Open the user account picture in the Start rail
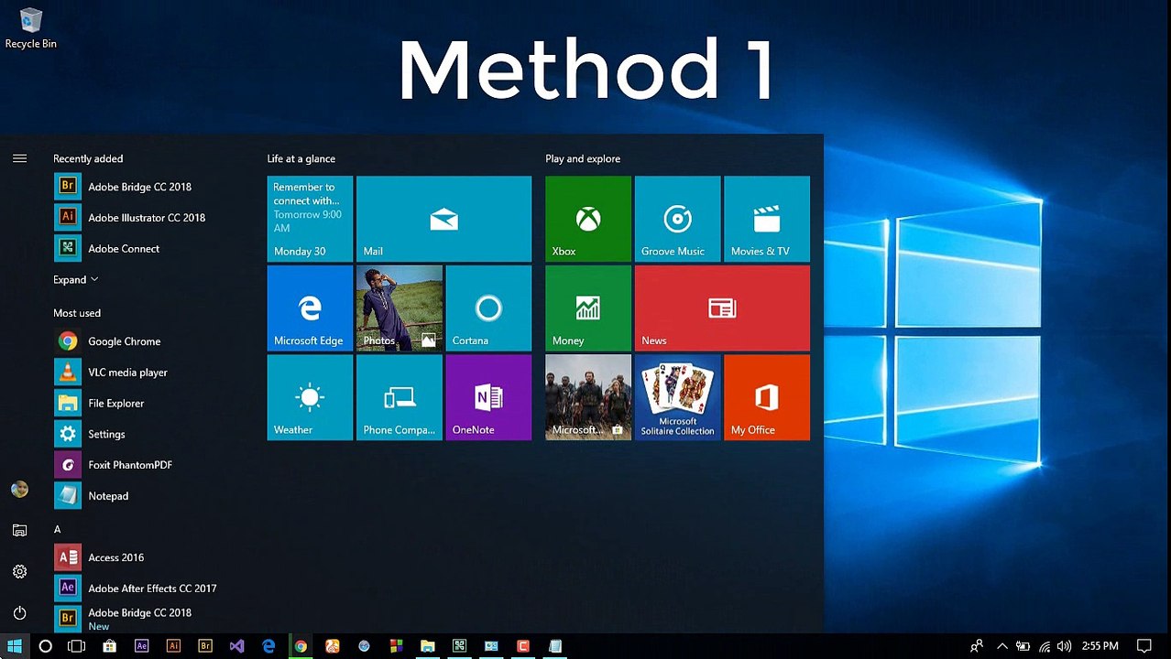Viewport: 1171px width, 659px height. pos(19,490)
